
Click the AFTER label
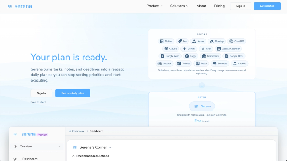click(202, 97)
